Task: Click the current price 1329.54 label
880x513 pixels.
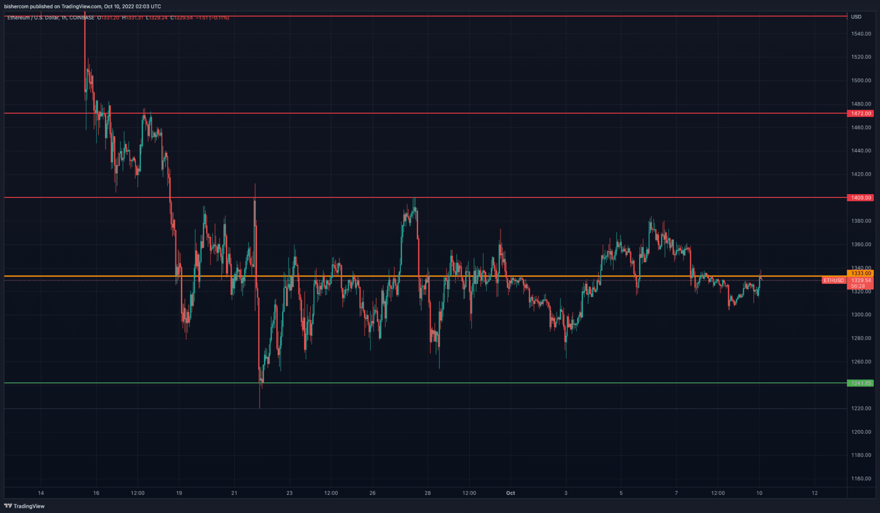Action: click(x=861, y=280)
